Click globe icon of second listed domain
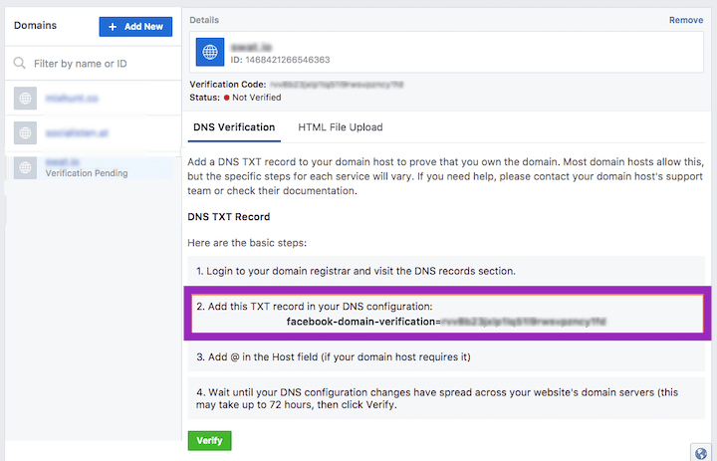The width and height of the screenshot is (717, 461). point(25,132)
